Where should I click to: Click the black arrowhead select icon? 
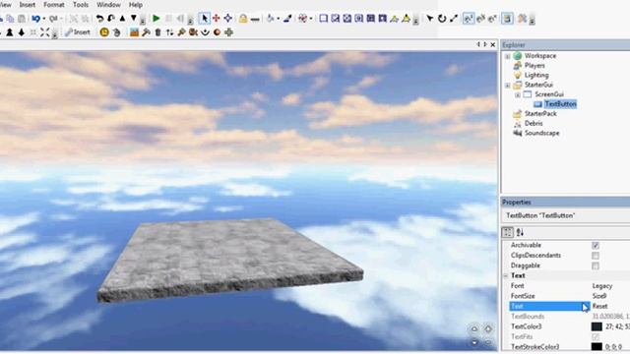[430, 18]
